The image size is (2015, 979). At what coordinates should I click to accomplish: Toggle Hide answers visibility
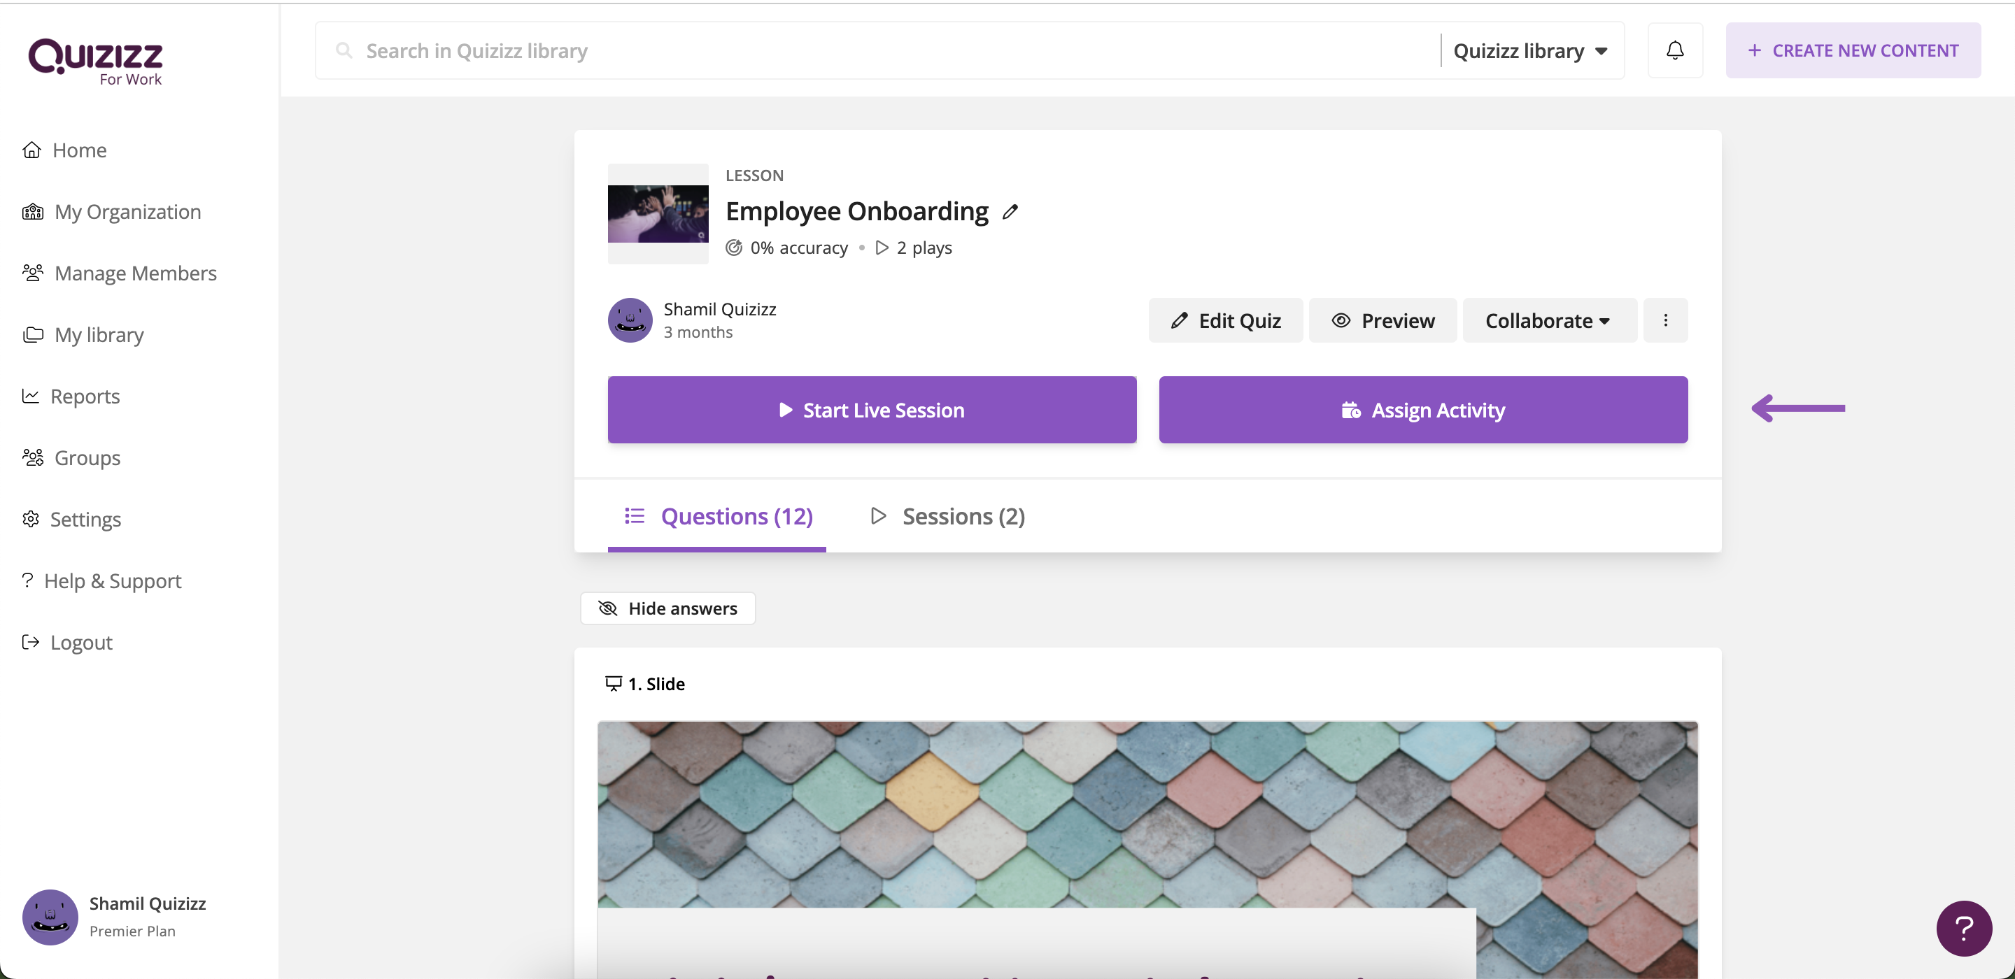pyautogui.click(x=667, y=608)
